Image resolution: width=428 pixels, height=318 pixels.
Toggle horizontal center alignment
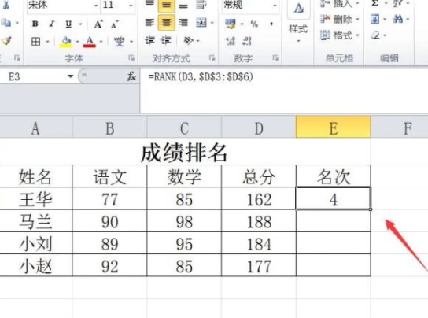coord(166,22)
